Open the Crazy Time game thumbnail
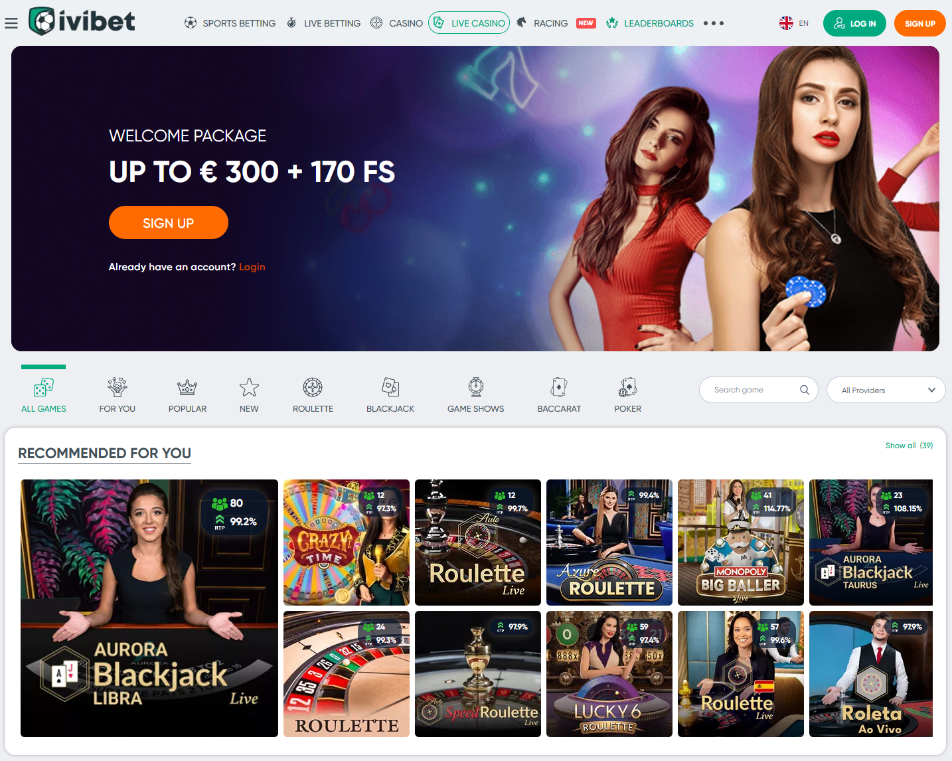Screen dimensions: 952x761 tap(346, 542)
